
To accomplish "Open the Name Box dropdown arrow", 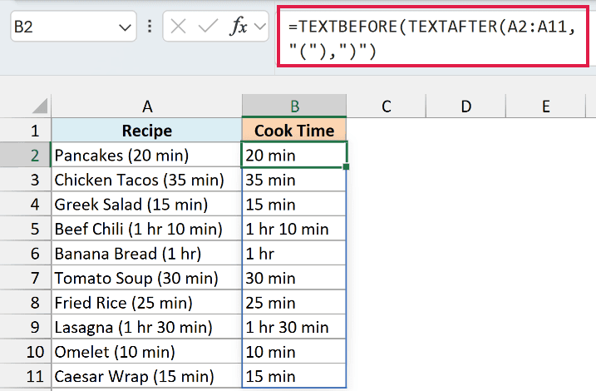I will point(125,27).
